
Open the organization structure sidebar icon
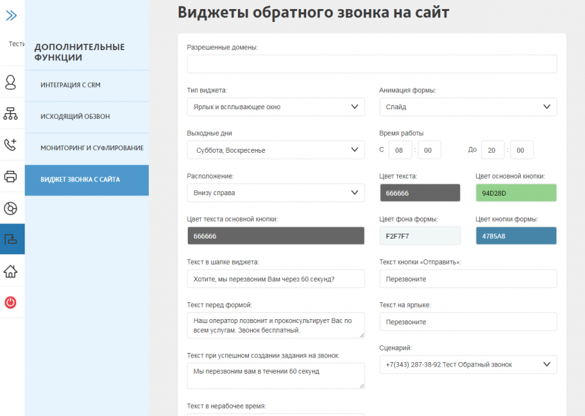[11, 114]
